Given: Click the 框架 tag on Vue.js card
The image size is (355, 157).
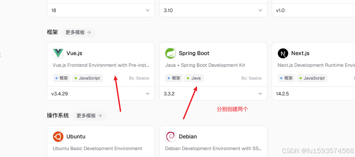Looking at the screenshot, I should point(62,78).
